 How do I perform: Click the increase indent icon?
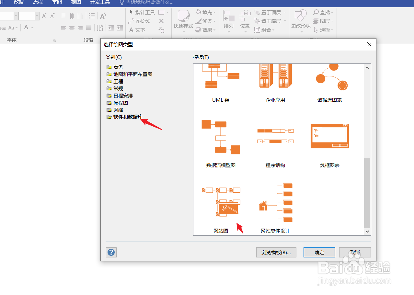coord(120,28)
